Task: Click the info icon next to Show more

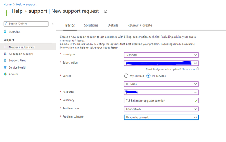Action: coord(198,69)
